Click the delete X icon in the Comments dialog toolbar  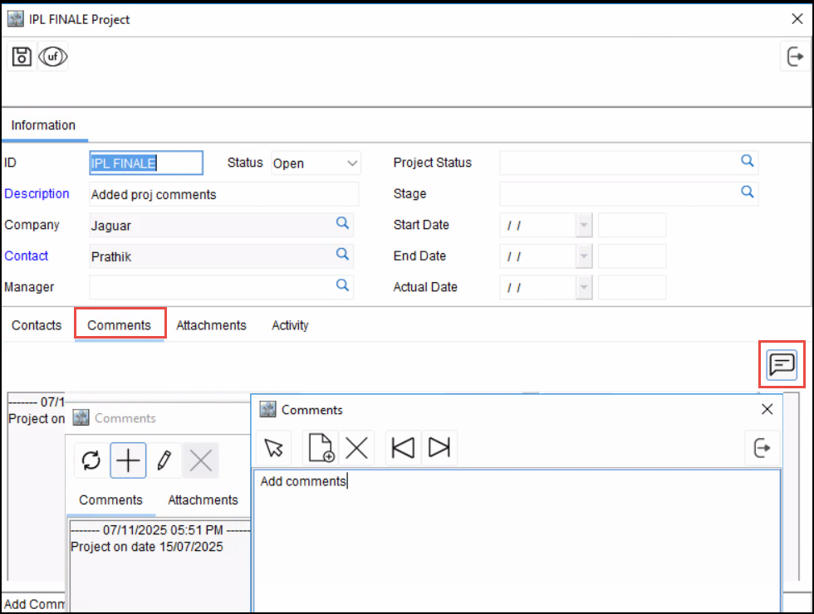pyautogui.click(x=356, y=448)
